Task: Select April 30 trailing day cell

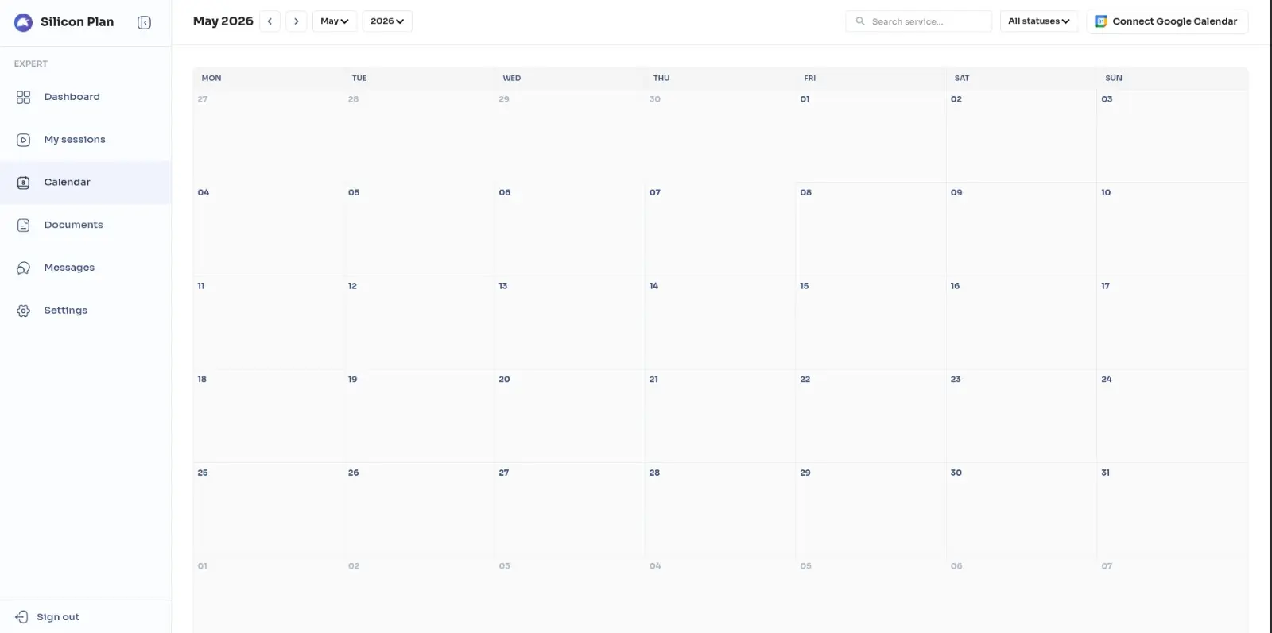Action: [719, 136]
